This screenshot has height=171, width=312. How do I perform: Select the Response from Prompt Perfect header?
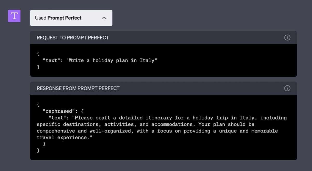[x=78, y=88]
